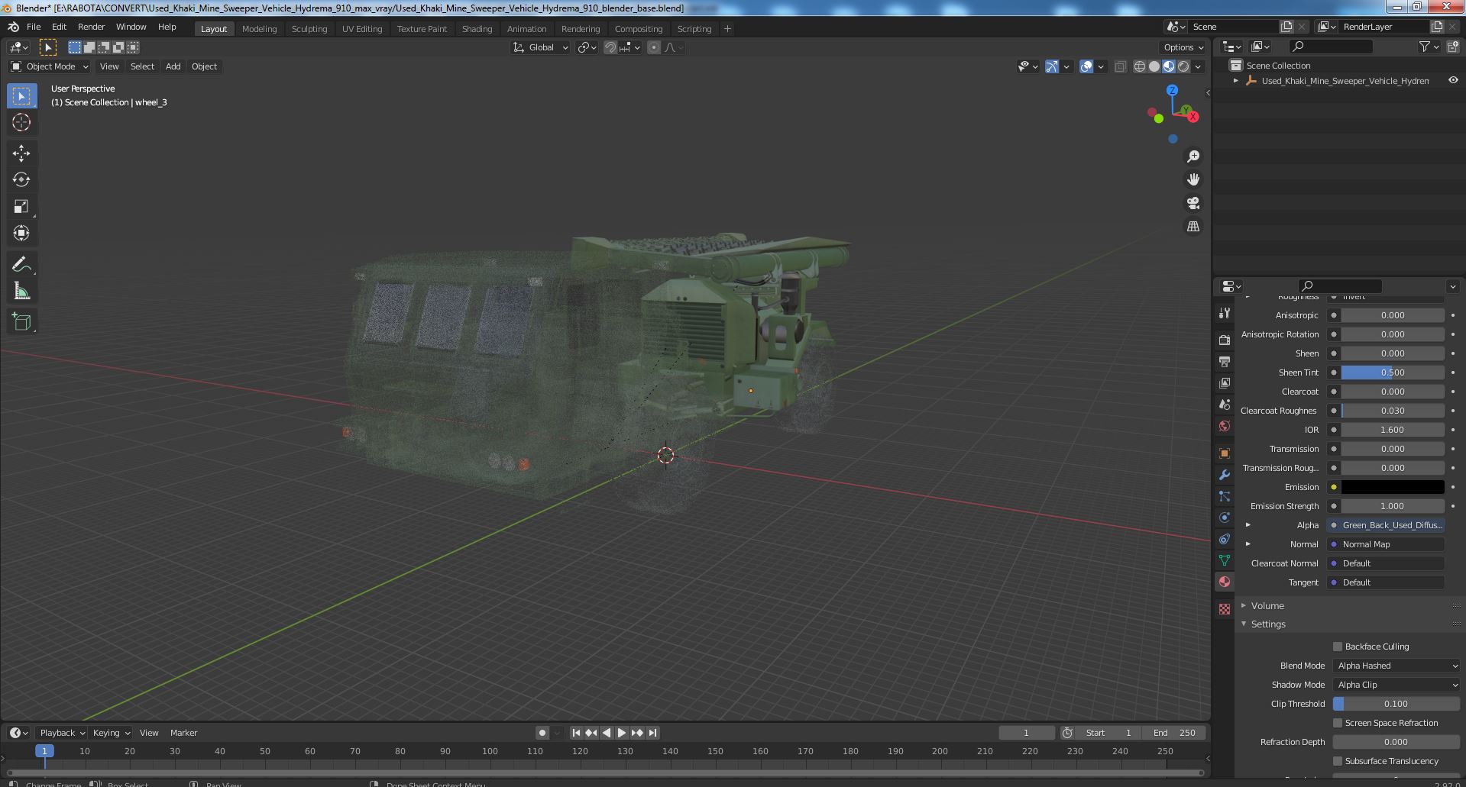This screenshot has width=1466, height=787.
Task: Toggle camera view icon in viewport
Action: [x=1193, y=203]
